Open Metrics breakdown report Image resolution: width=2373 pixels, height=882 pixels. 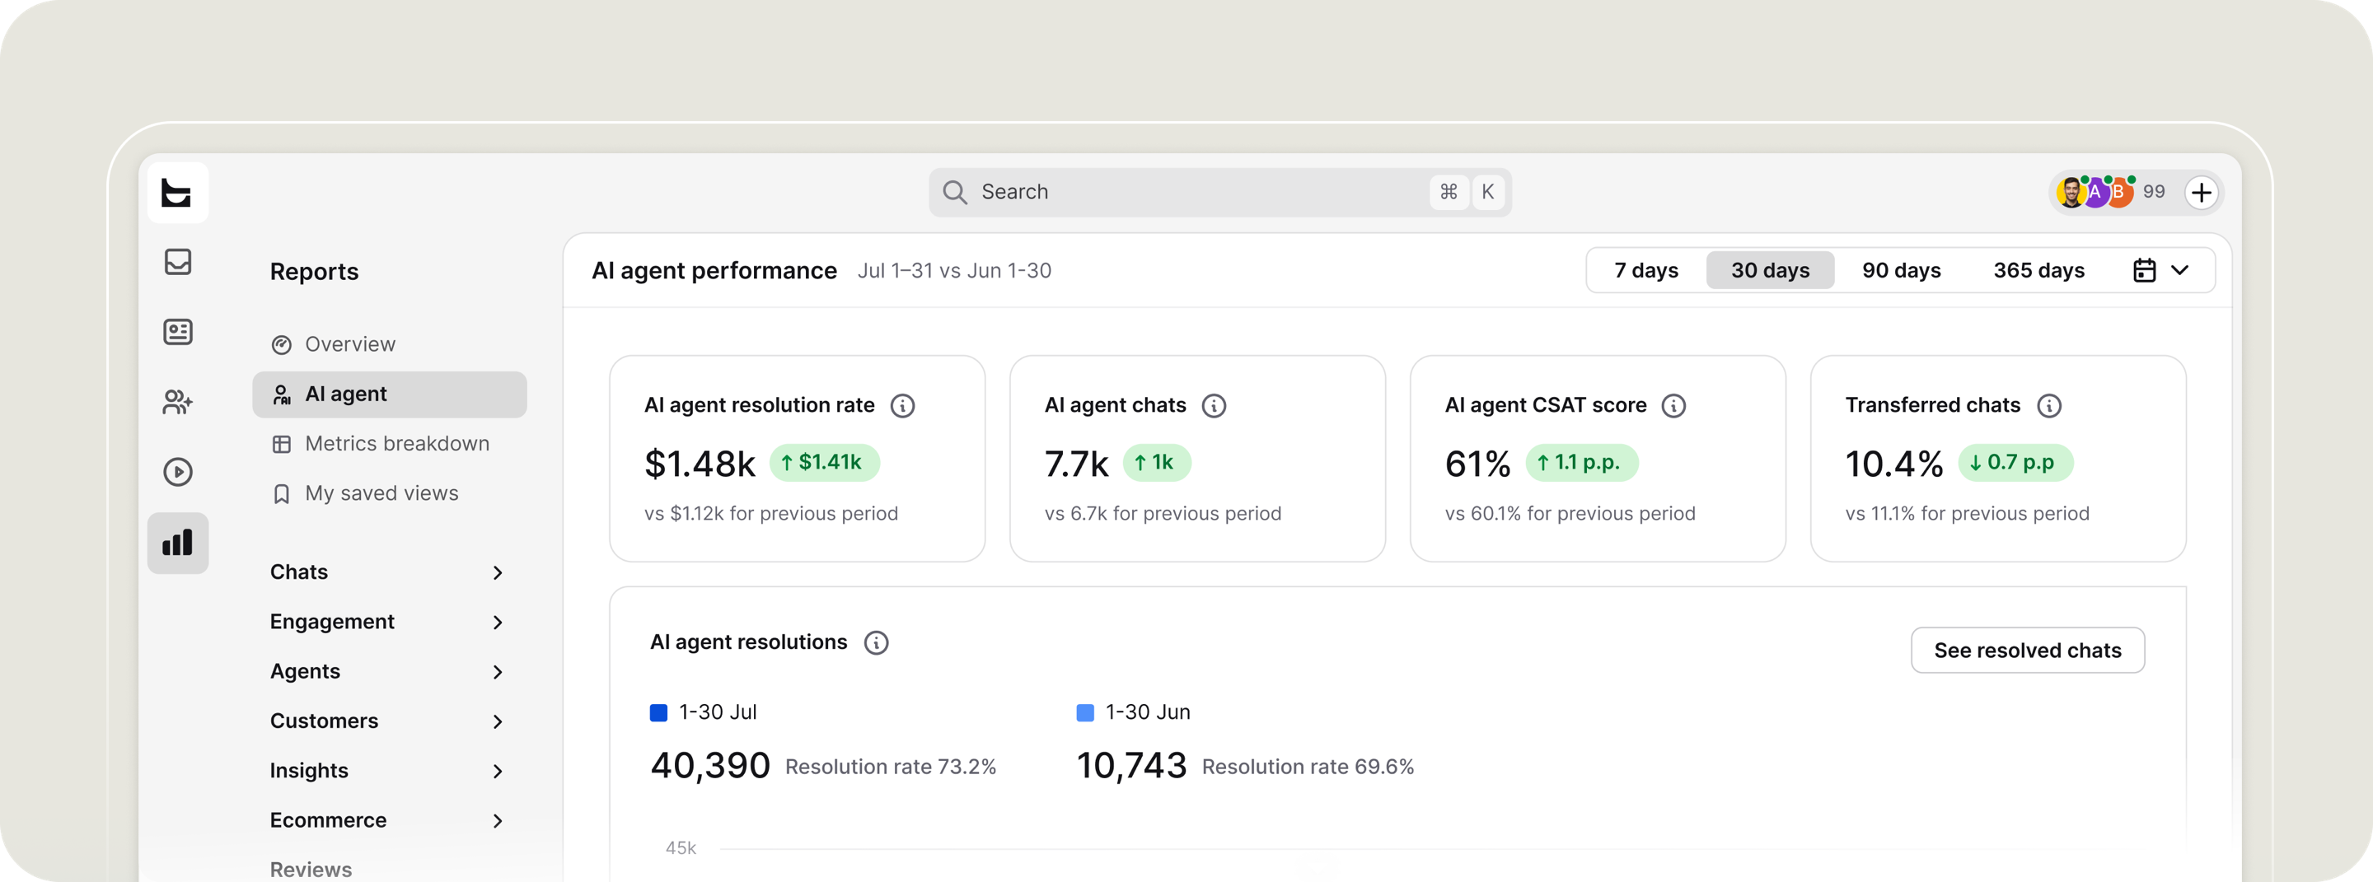point(390,444)
